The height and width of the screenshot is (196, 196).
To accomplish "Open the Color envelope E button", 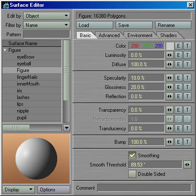I will point(178,46).
